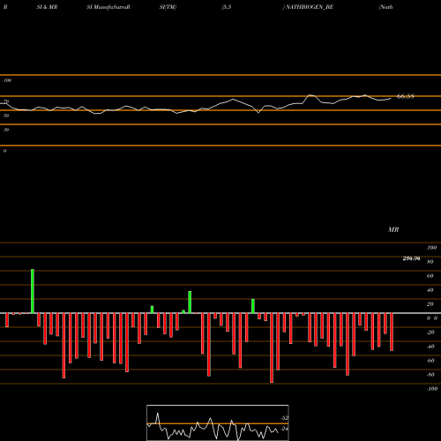The height and width of the screenshot is (441, 441).
Task: Click the 52 label in mini chart
Action: pyautogui.click(x=285, y=418)
